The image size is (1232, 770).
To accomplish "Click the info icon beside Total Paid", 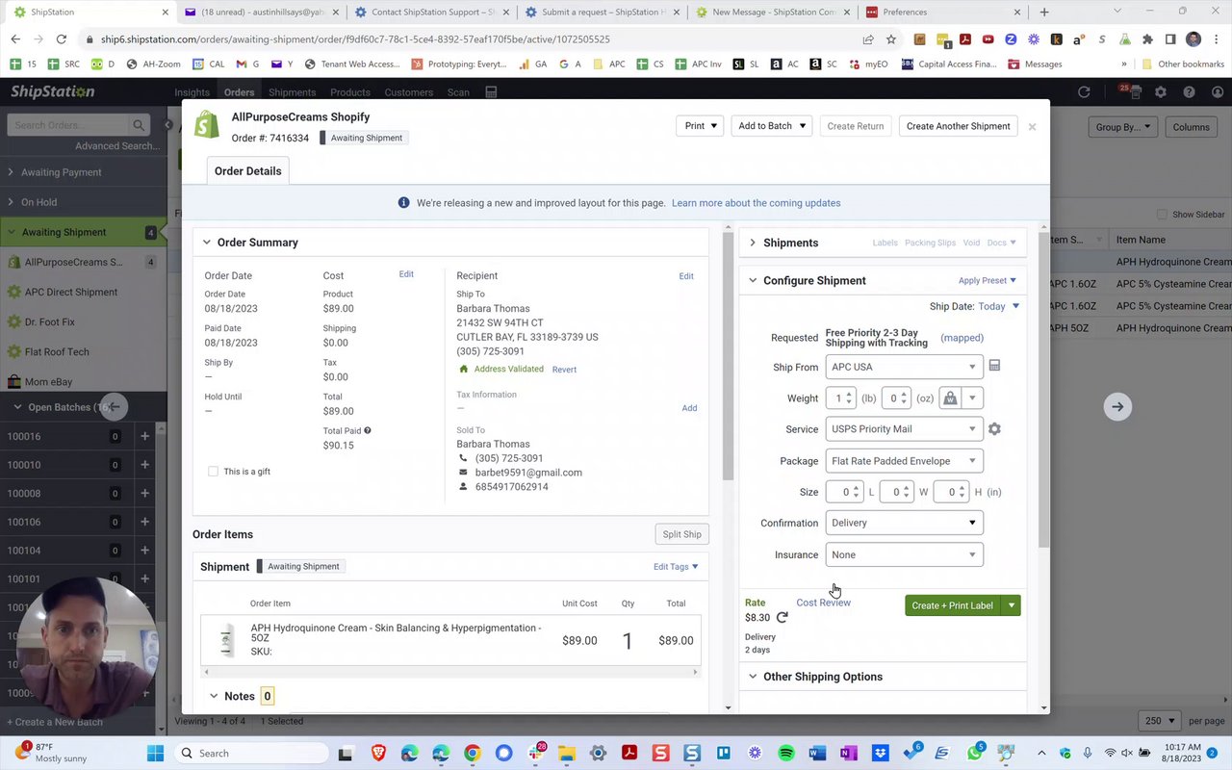I will (368, 430).
